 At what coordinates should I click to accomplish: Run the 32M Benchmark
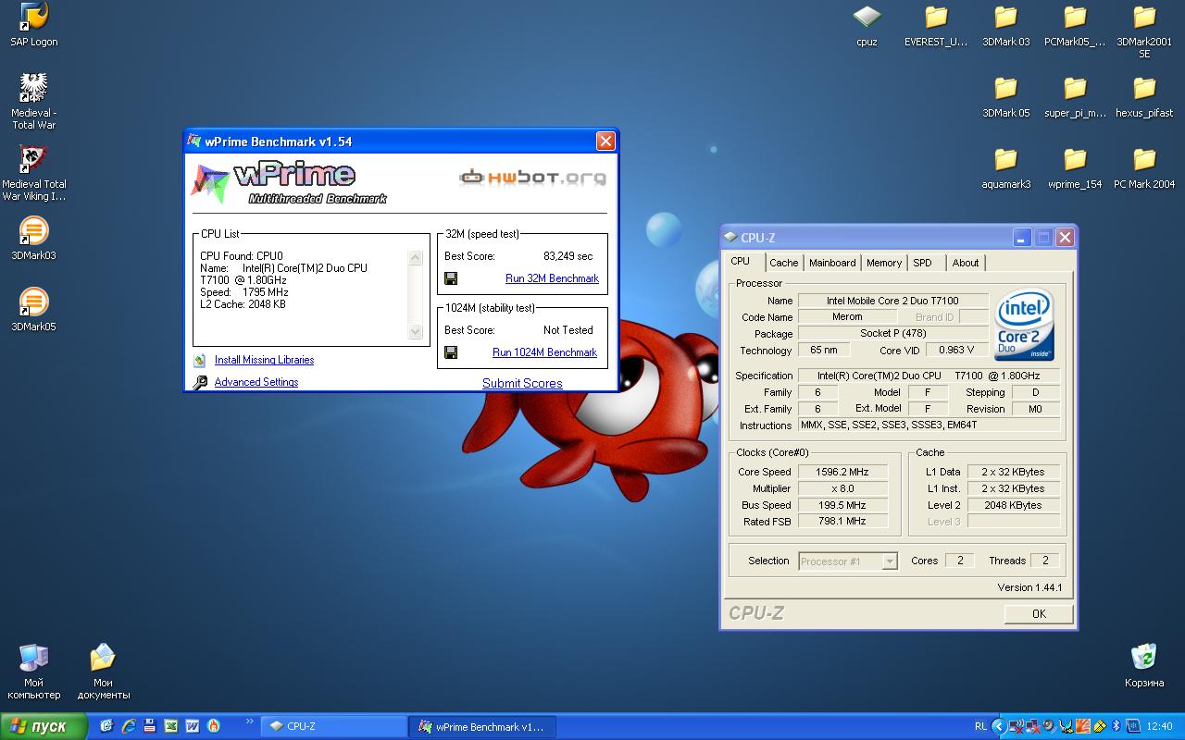(552, 278)
